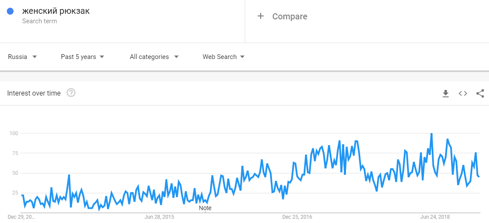
Task: Expand the Past 5 years time range
Action: [x=82, y=57]
